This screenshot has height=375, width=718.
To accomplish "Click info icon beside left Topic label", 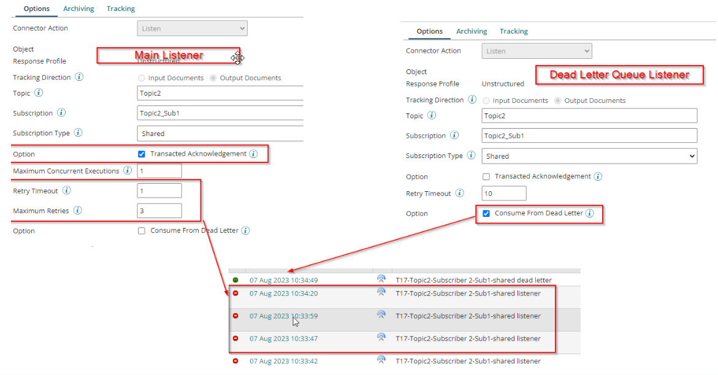I will click(39, 93).
